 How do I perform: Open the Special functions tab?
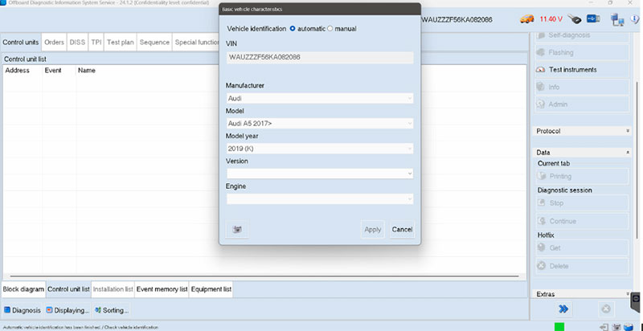pyautogui.click(x=196, y=43)
